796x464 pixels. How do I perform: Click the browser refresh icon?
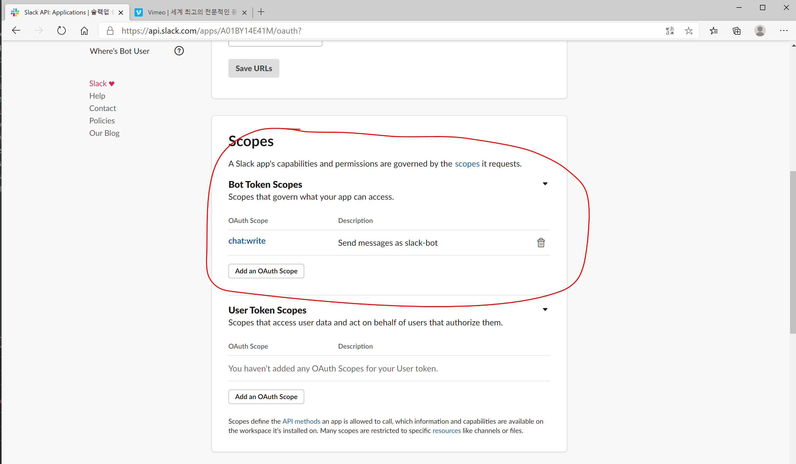[62, 31]
